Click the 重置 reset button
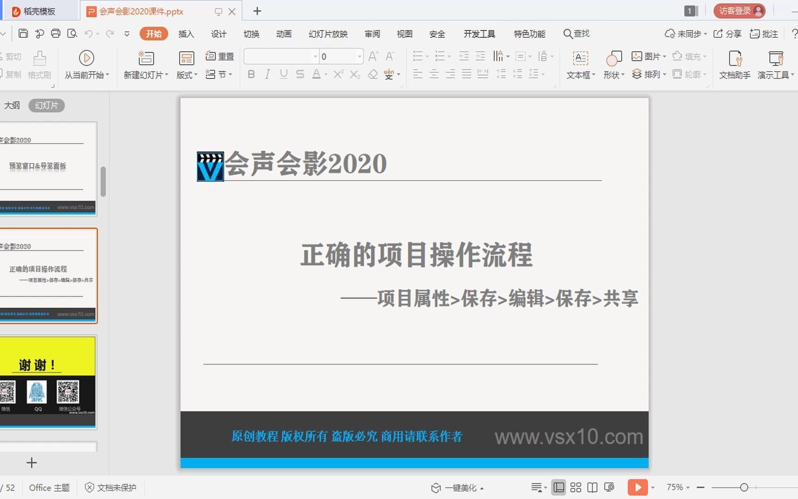Viewport: 798px width, 499px height. [220, 56]
